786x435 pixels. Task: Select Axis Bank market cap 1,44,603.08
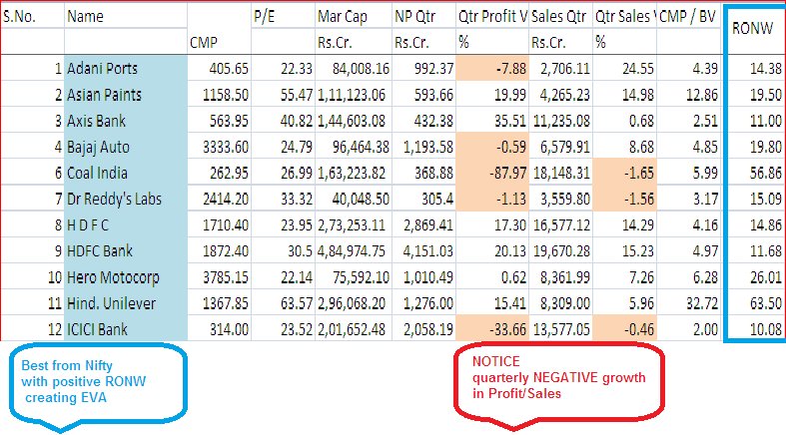[x=354, y=120]
